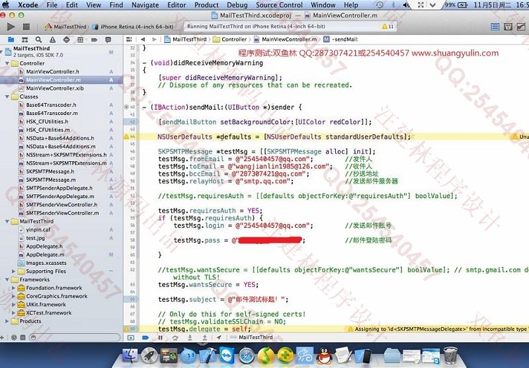529x368 pixels.
Task: Go back in editor history
Action: [143, 40]
